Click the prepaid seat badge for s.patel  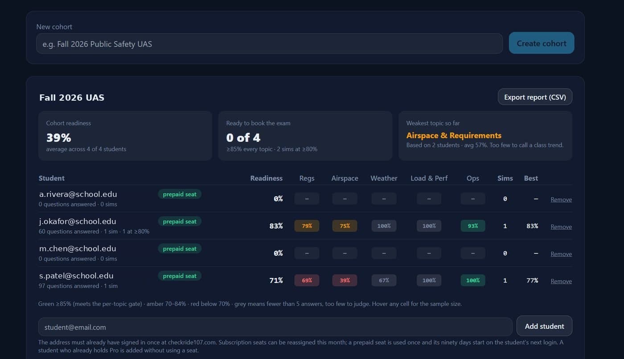coord(180,276)
